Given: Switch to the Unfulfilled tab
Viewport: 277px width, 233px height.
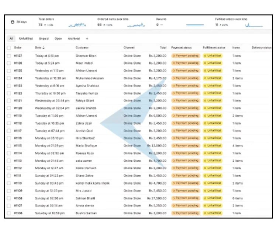Looking at the screenshot, I should 26,38.
